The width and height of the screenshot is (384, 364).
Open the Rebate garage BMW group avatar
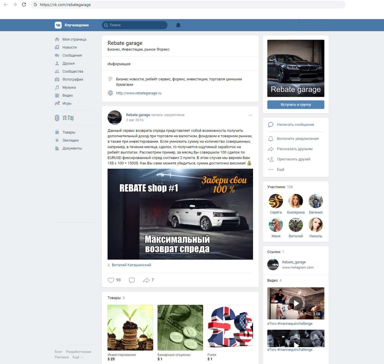[x=296, y=68]
